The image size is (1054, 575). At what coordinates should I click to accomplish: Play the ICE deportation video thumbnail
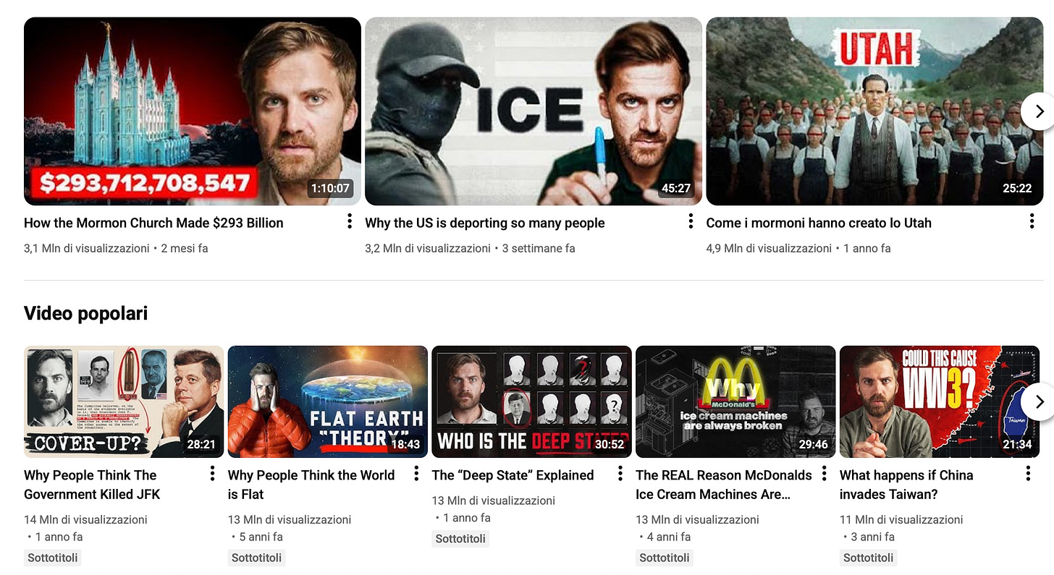(x=534, y=111)
